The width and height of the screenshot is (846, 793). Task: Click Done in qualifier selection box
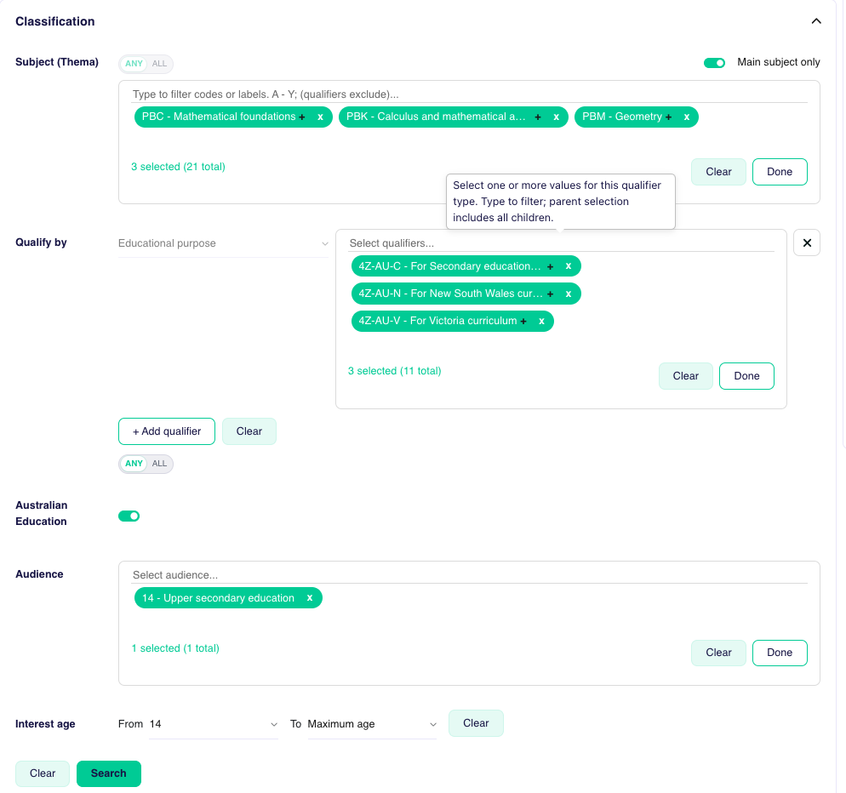pyautogui.click(x=746, y=376)
